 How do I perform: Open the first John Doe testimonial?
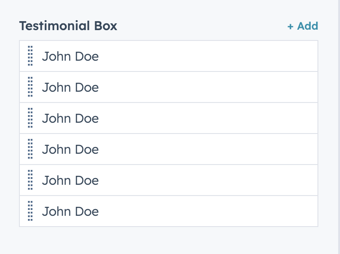(70, 57)
